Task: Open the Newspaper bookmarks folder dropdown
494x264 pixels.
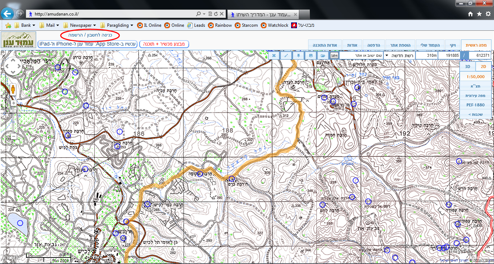Action: click(x=80, y=25)
